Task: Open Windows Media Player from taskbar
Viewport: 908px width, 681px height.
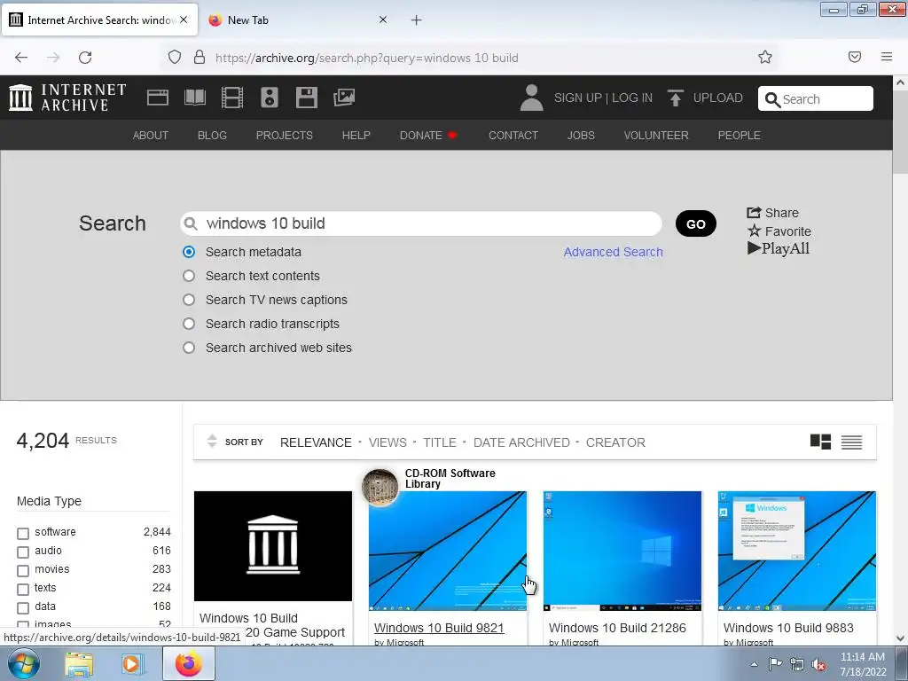Action: pos(131,663)
